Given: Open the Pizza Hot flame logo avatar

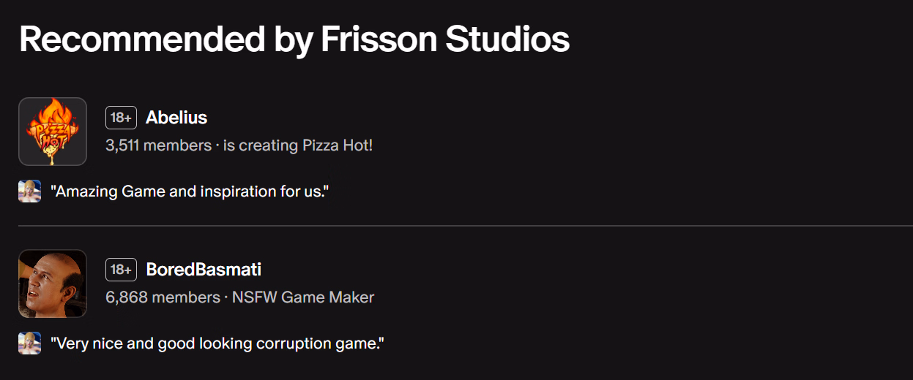Looking at the screenshot, I should 53,132.
